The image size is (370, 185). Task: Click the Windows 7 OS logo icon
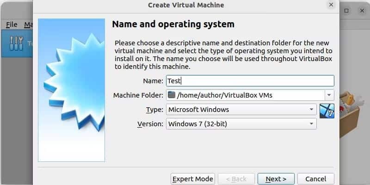coord(327,111)
